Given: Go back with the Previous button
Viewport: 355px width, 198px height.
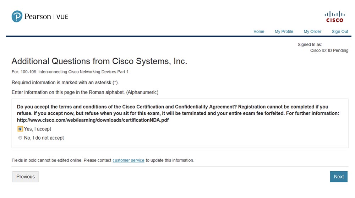Looking at the screenshot, I should point(25,176).
